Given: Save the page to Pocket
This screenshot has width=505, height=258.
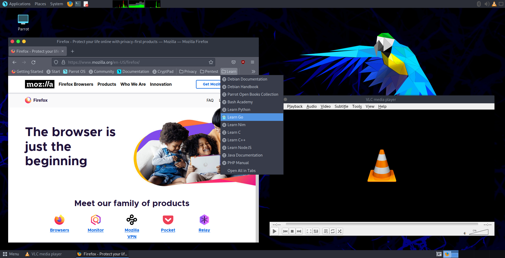Looking at the screenshot, I should click(x=233, y=62).
